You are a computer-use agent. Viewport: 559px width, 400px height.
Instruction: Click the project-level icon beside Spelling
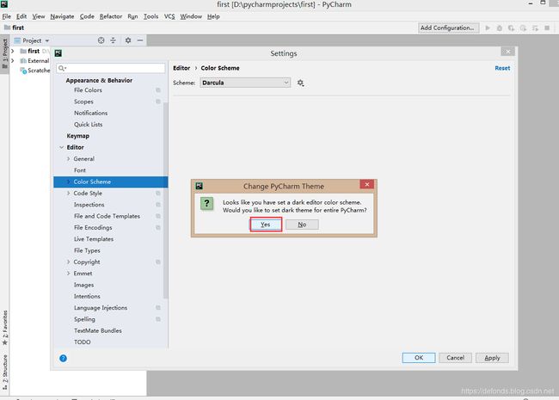tap(158, 319)
